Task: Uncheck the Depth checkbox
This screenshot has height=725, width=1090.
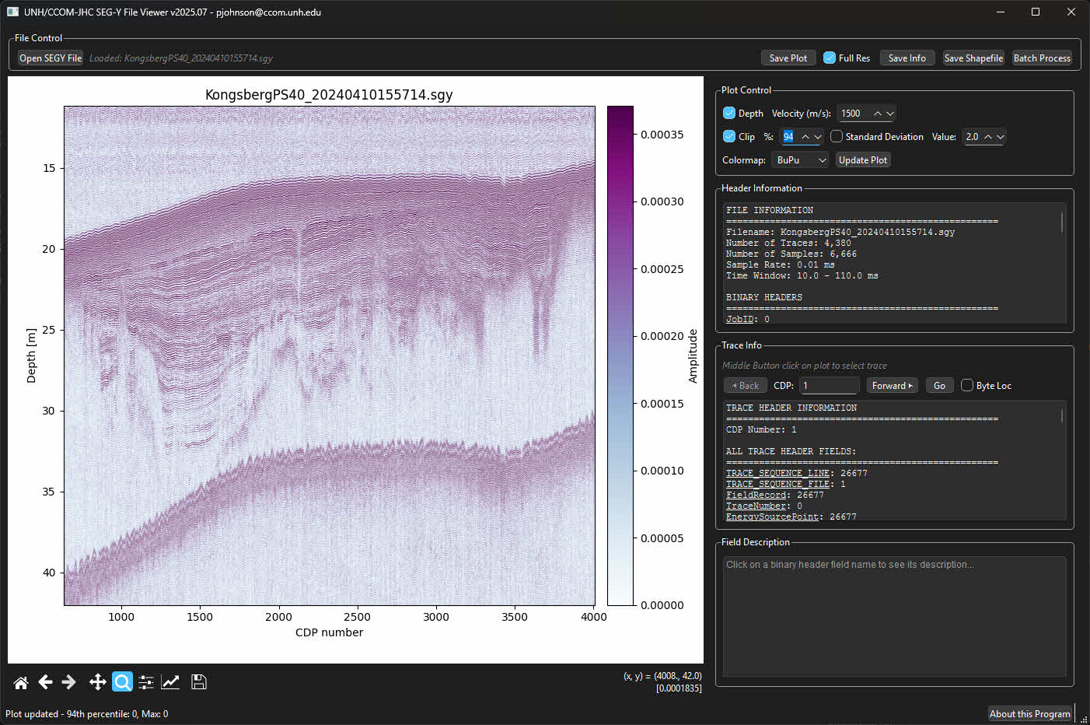Action: click(x=729, y=113)
